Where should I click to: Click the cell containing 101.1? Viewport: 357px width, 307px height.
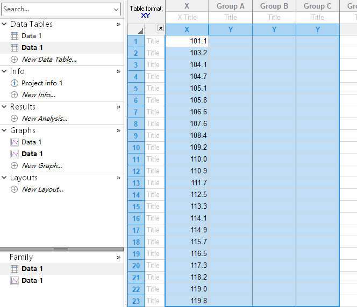[187, 41]
